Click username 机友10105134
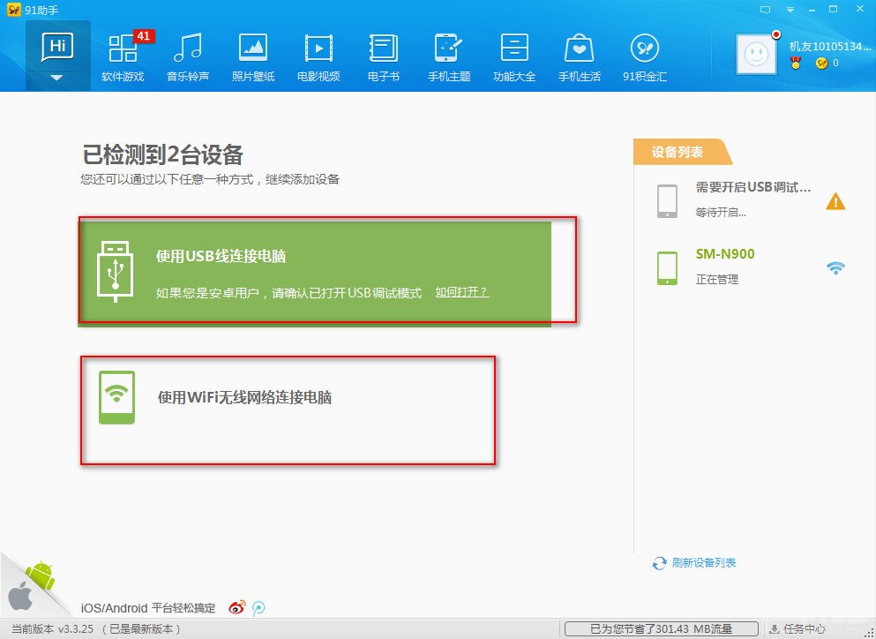The width and height of the screenshot is (876, 639). click(830, 47)
